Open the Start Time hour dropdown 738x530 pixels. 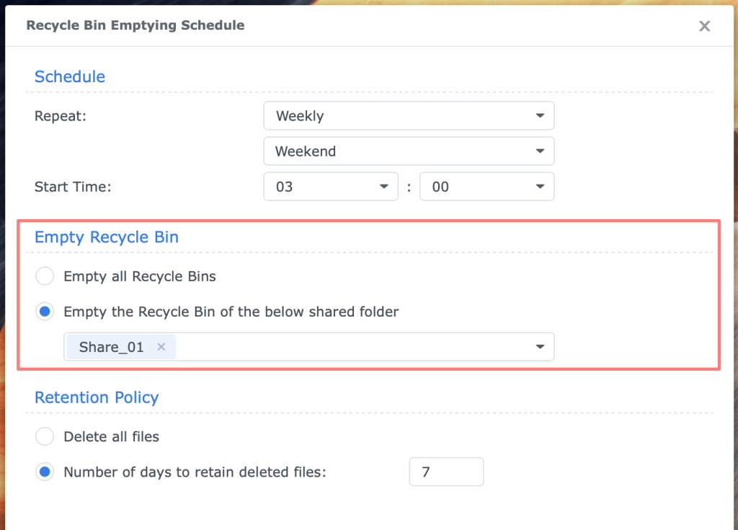[330, 187]
